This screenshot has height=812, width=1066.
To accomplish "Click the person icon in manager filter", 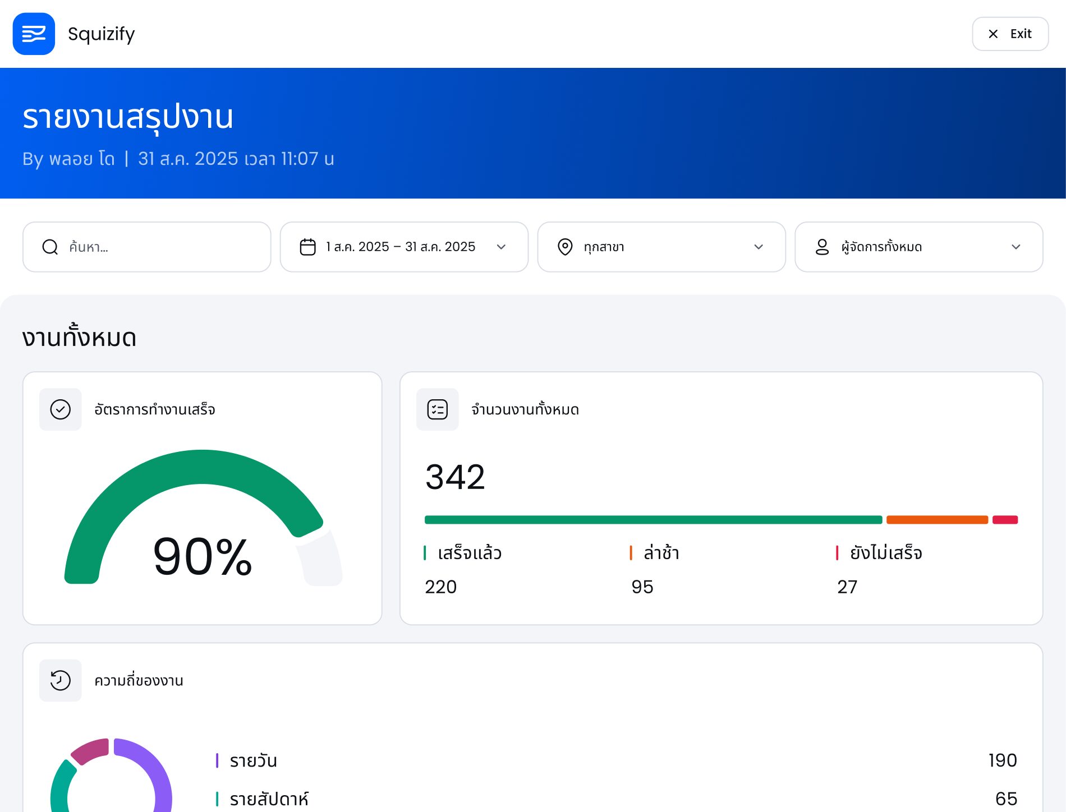I will [822, 247].
